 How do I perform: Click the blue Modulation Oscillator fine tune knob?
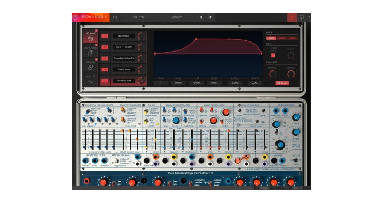point(176,121)
